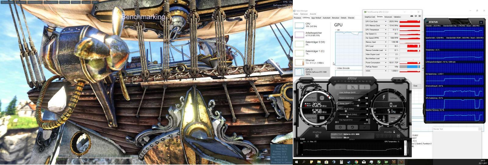488x165 pixels.
Task: Open Xbox app from taskbar
Action: [379, 162]
